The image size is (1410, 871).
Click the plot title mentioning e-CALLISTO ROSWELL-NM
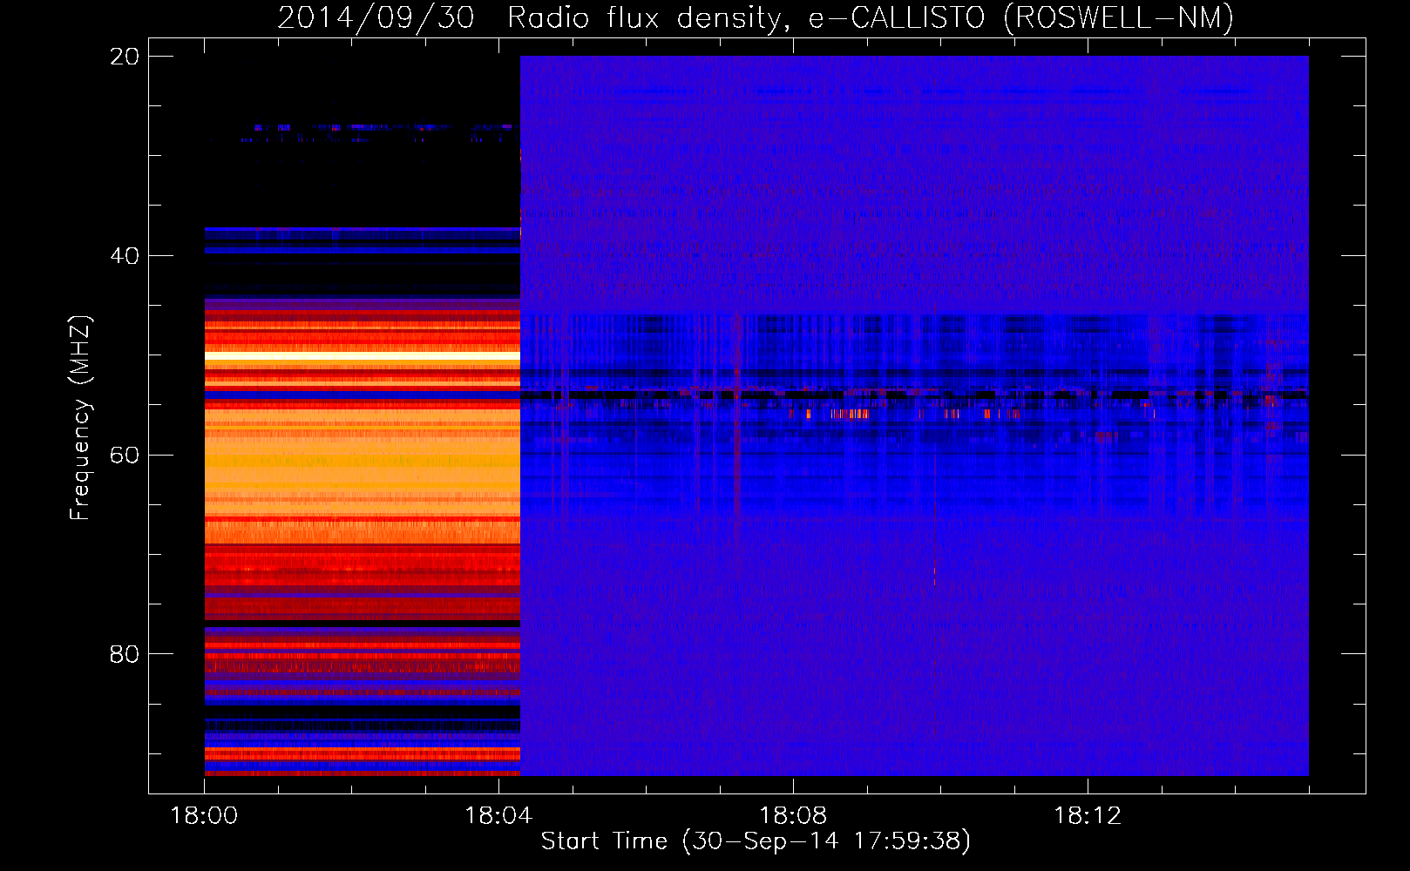[x=756, y=17]
